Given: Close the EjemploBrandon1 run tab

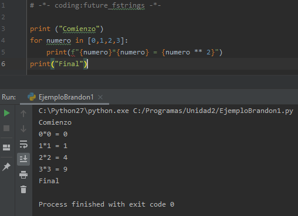Looking at the screenshot, I should 100,97.
